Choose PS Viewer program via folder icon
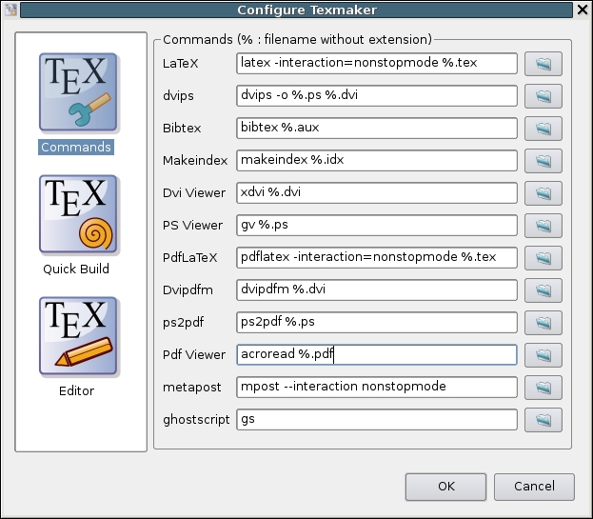The image size is (593, 519). 543,226
